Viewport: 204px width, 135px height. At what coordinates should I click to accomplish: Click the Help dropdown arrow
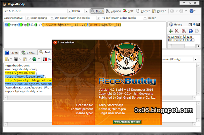coord(195,11)
